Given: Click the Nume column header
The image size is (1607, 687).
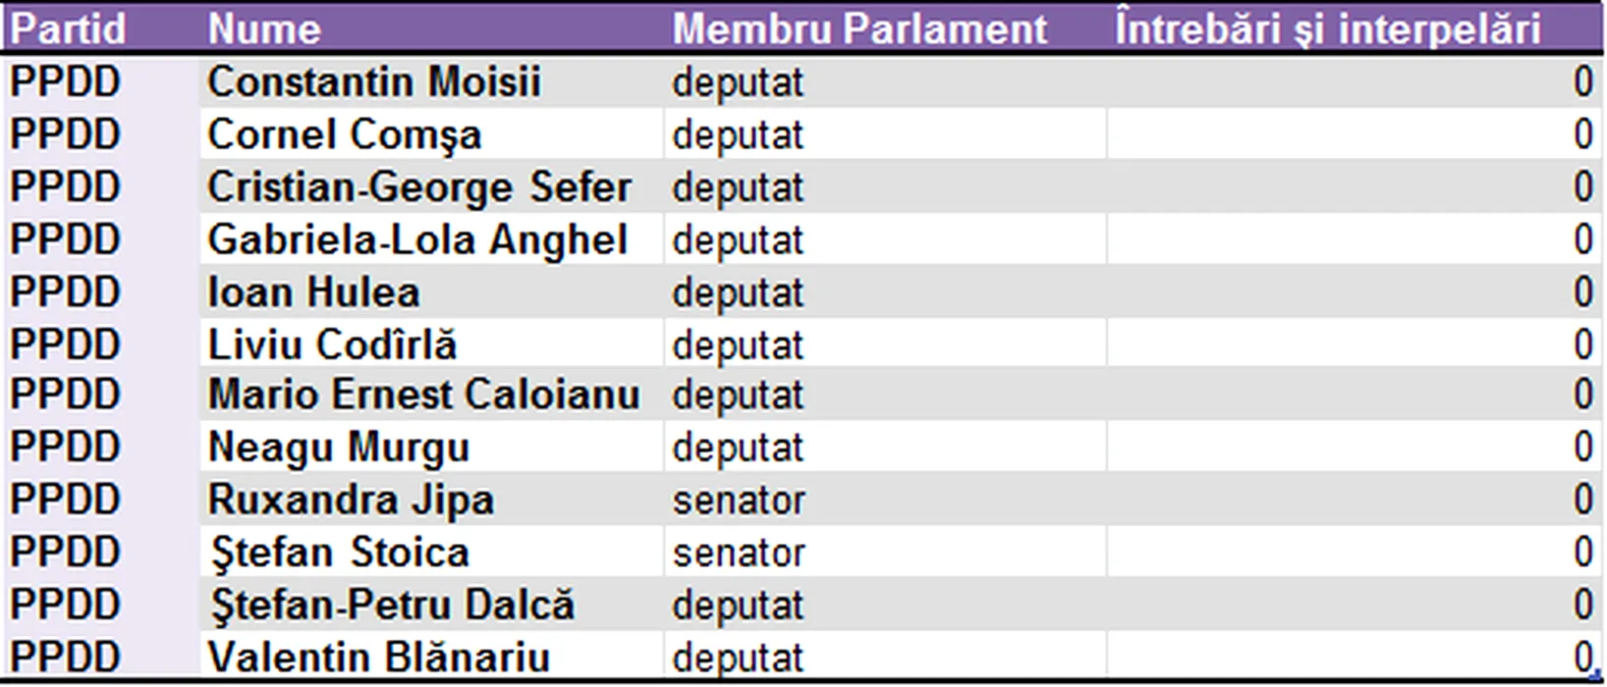Looking at the screenshot, I should (264, 28).
